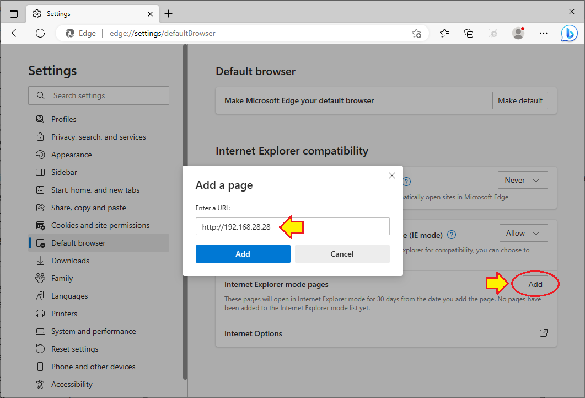Click the Settings gear icon on the tab
The image size is (585, 398).
coord(37,14)
